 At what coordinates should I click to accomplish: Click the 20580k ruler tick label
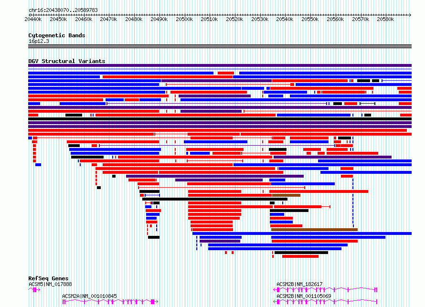(385, 19)
